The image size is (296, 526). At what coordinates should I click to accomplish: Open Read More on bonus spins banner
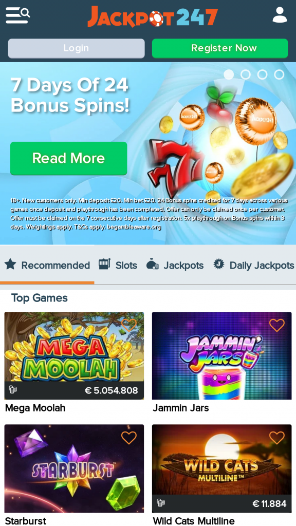[x=68, y=158]
